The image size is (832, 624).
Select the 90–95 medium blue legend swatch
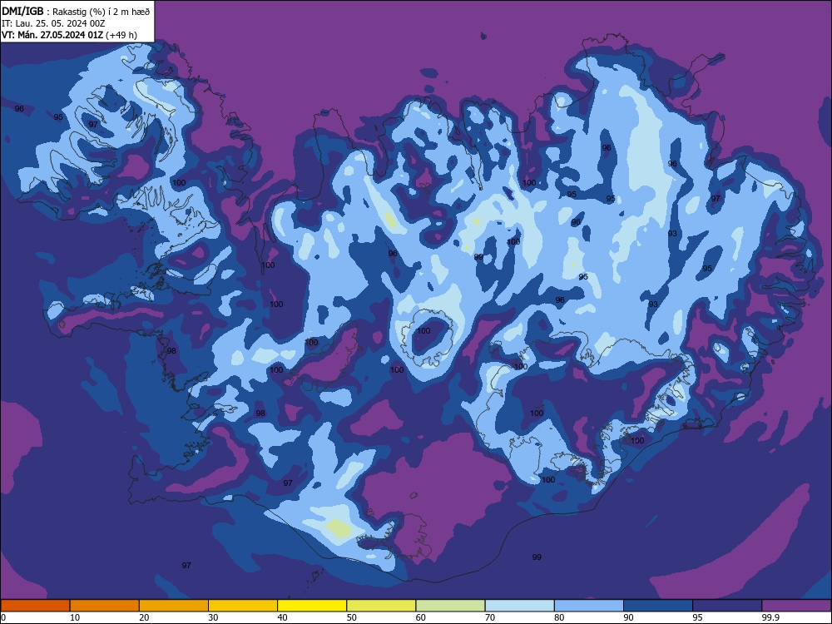658,606
